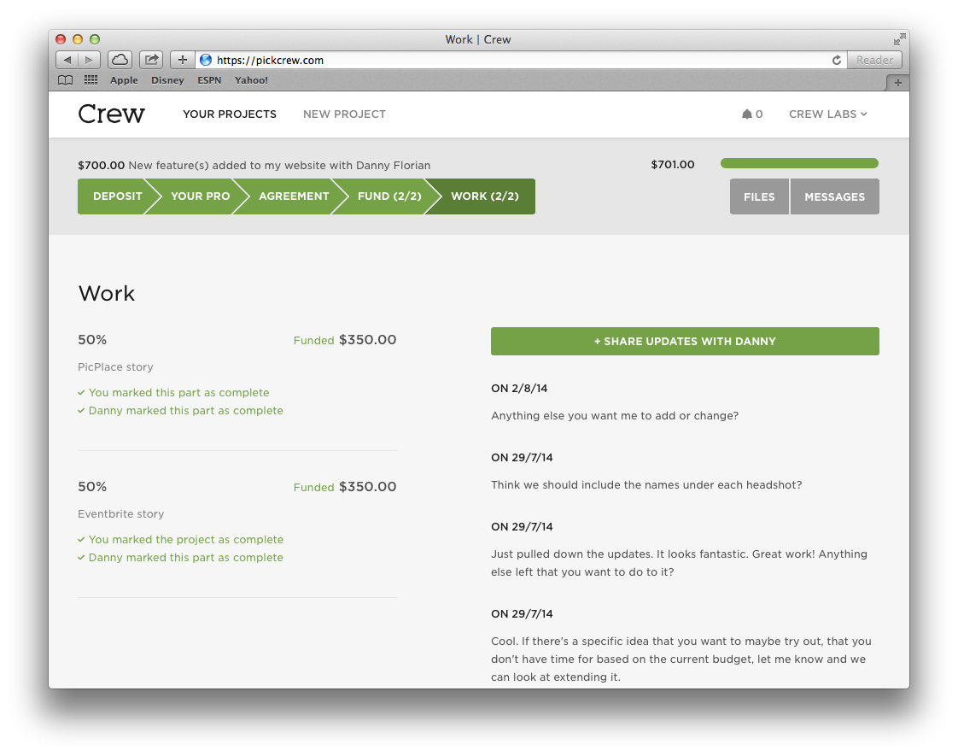958x756 pixels.
Task: Open the Reading List book icon
Action: tap(66, 80)
